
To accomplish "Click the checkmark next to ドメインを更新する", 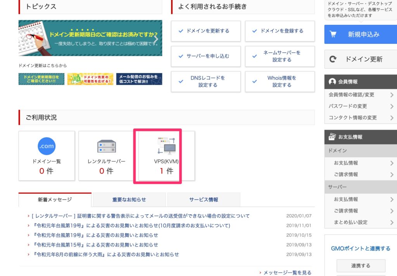I will click(181, 31).
